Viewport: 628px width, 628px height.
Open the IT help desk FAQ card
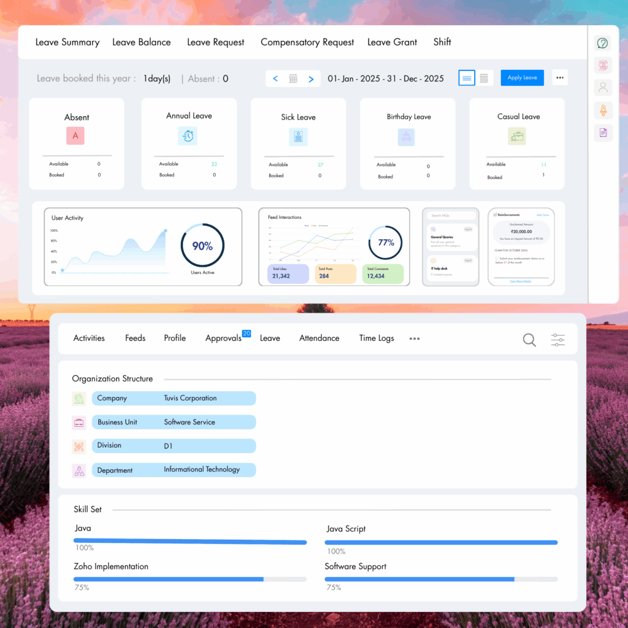coord(452,269)
